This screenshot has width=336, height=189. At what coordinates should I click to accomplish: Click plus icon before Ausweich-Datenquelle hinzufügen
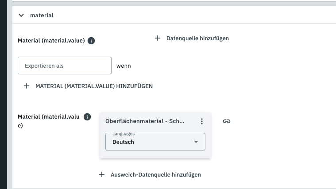pyautogui.click(x=102, y=174)
